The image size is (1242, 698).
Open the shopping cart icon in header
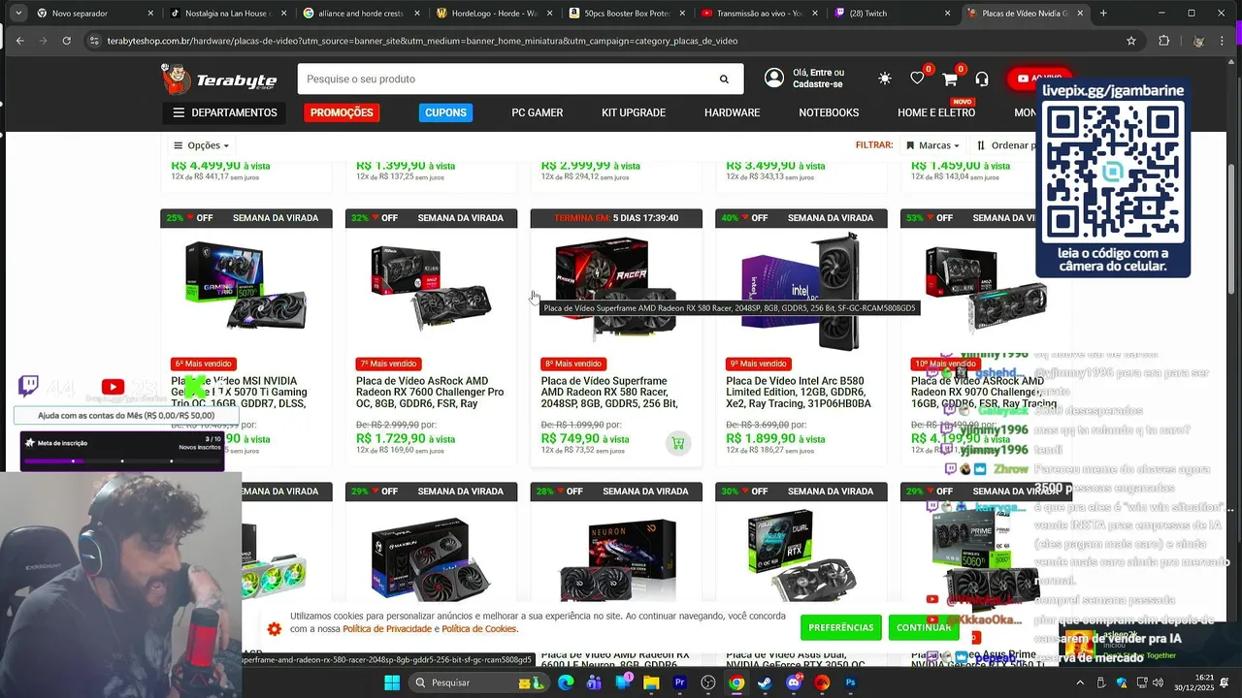[949, 79]
